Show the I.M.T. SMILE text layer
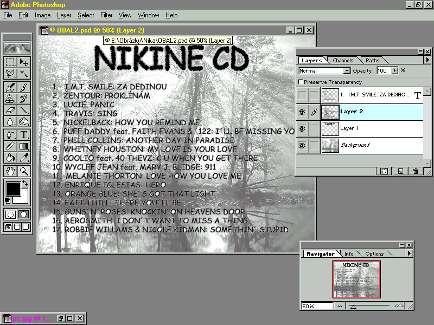Image resolution: width=434 pixels, height=325 pixels. point(302,95)
